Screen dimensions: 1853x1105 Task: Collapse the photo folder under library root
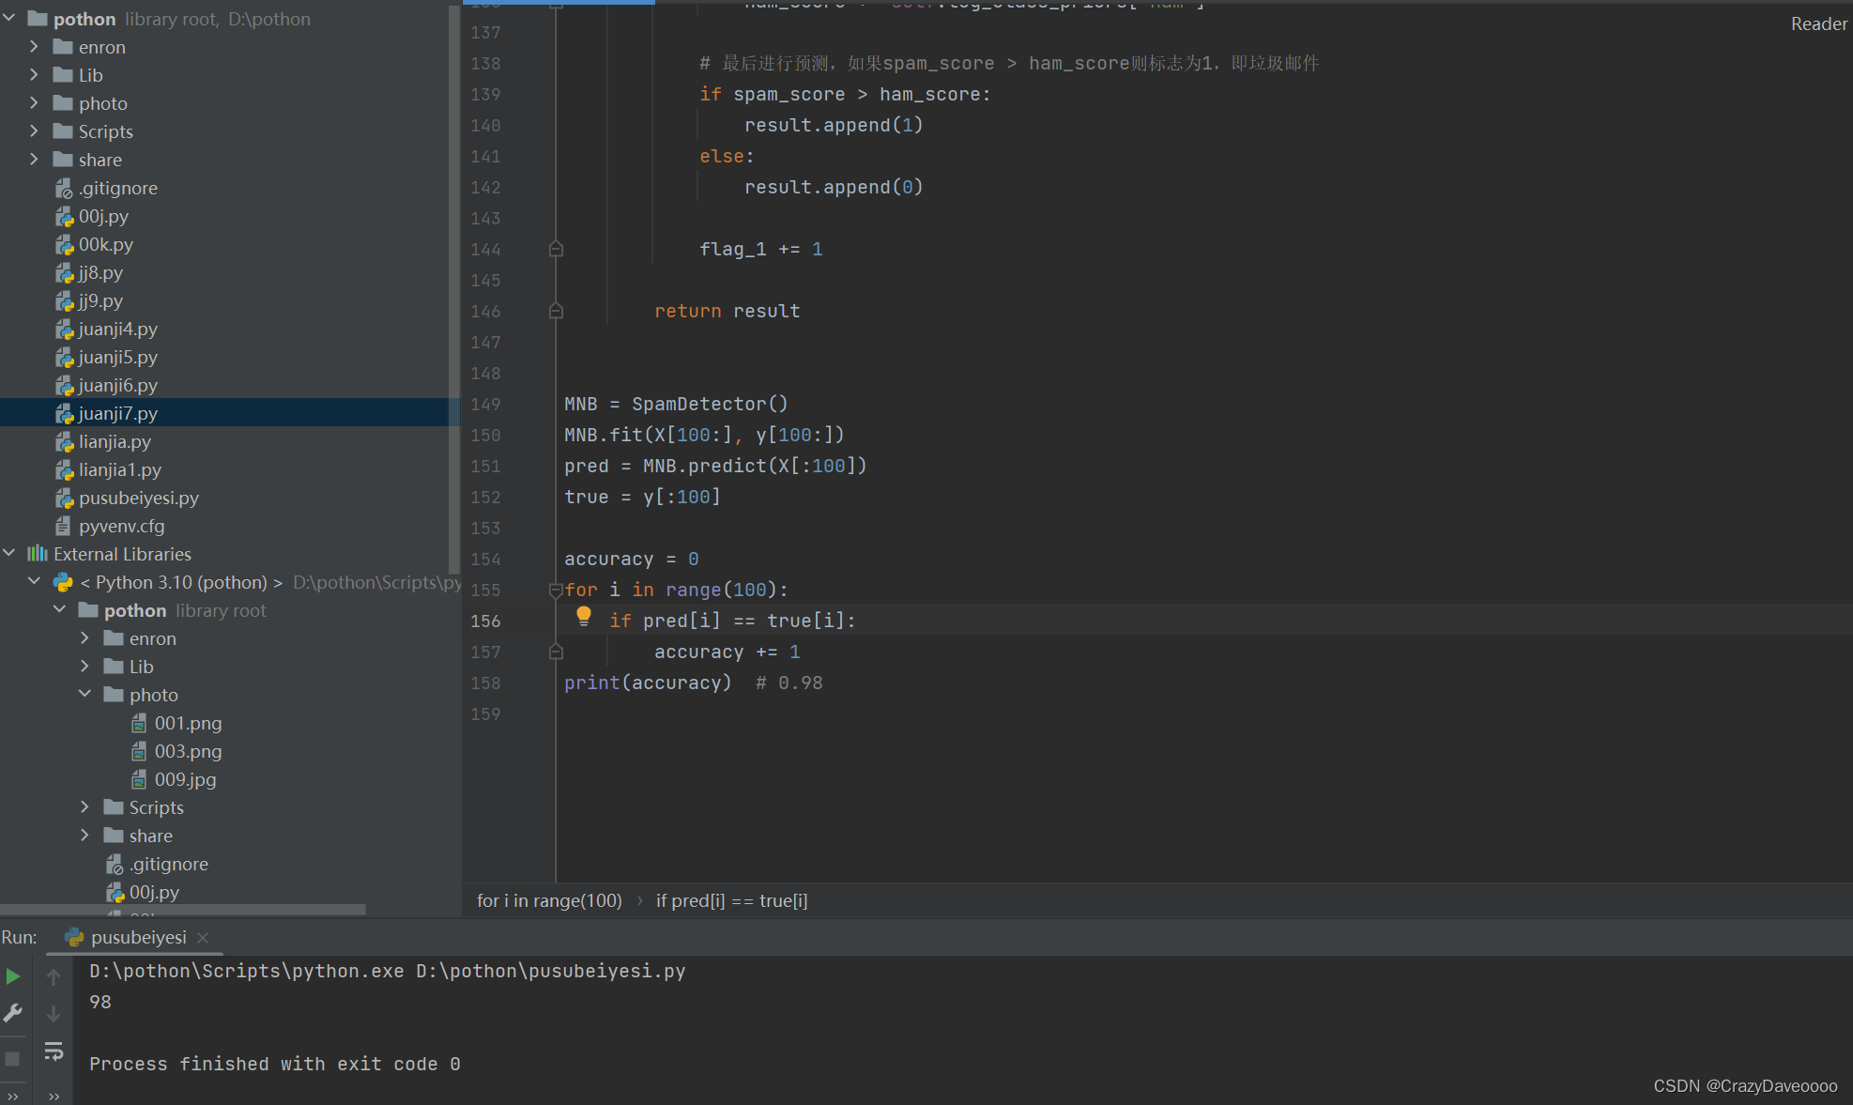coord(84,695)
